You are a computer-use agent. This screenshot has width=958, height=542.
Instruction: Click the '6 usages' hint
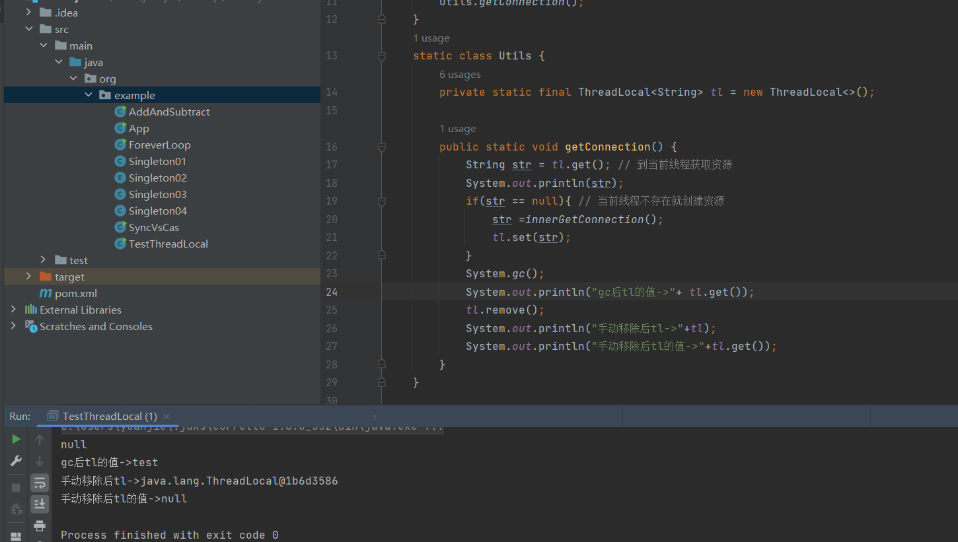[460, 75]
